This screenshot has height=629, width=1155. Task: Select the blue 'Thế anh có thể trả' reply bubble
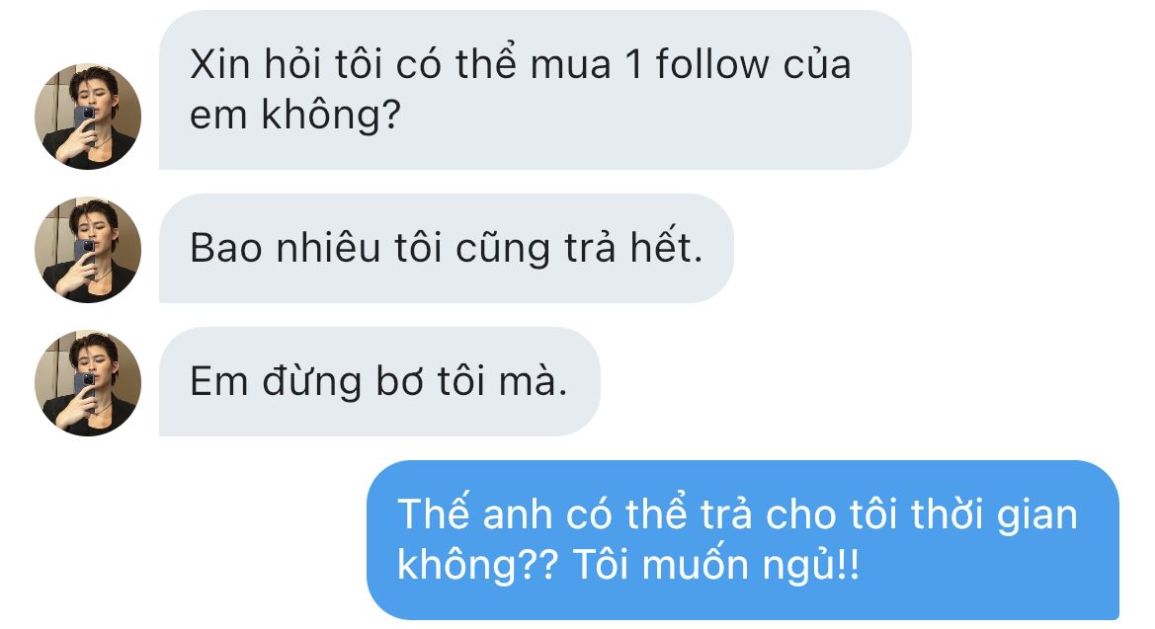(743, 540)
